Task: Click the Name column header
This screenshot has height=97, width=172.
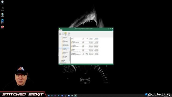Action: coord(73,39)
